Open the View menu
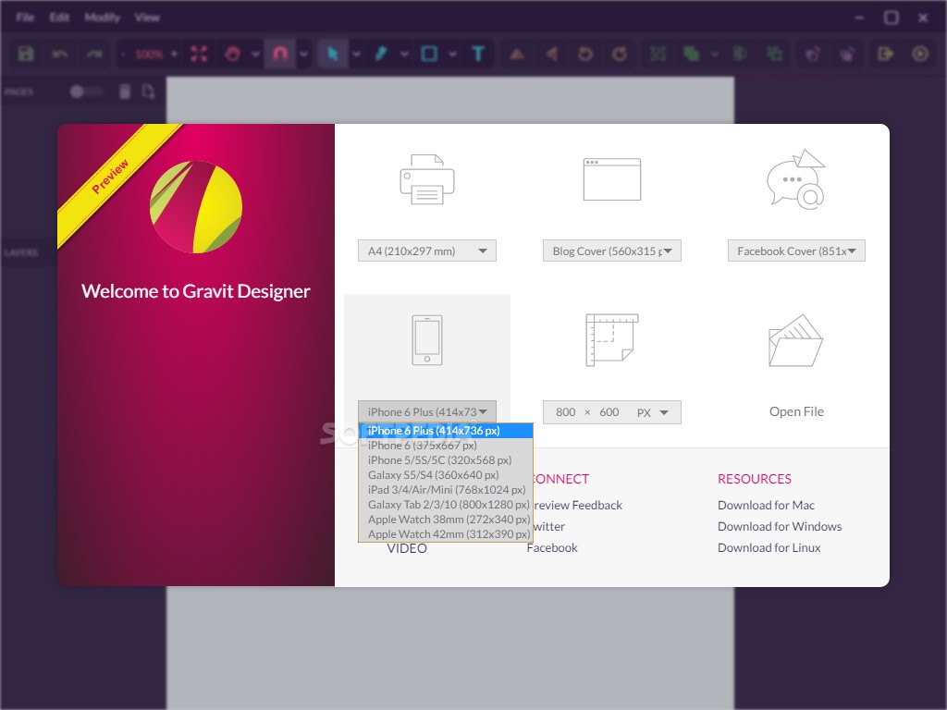The width and height of the screenshot is (947, 710). (x=147, y=18)
